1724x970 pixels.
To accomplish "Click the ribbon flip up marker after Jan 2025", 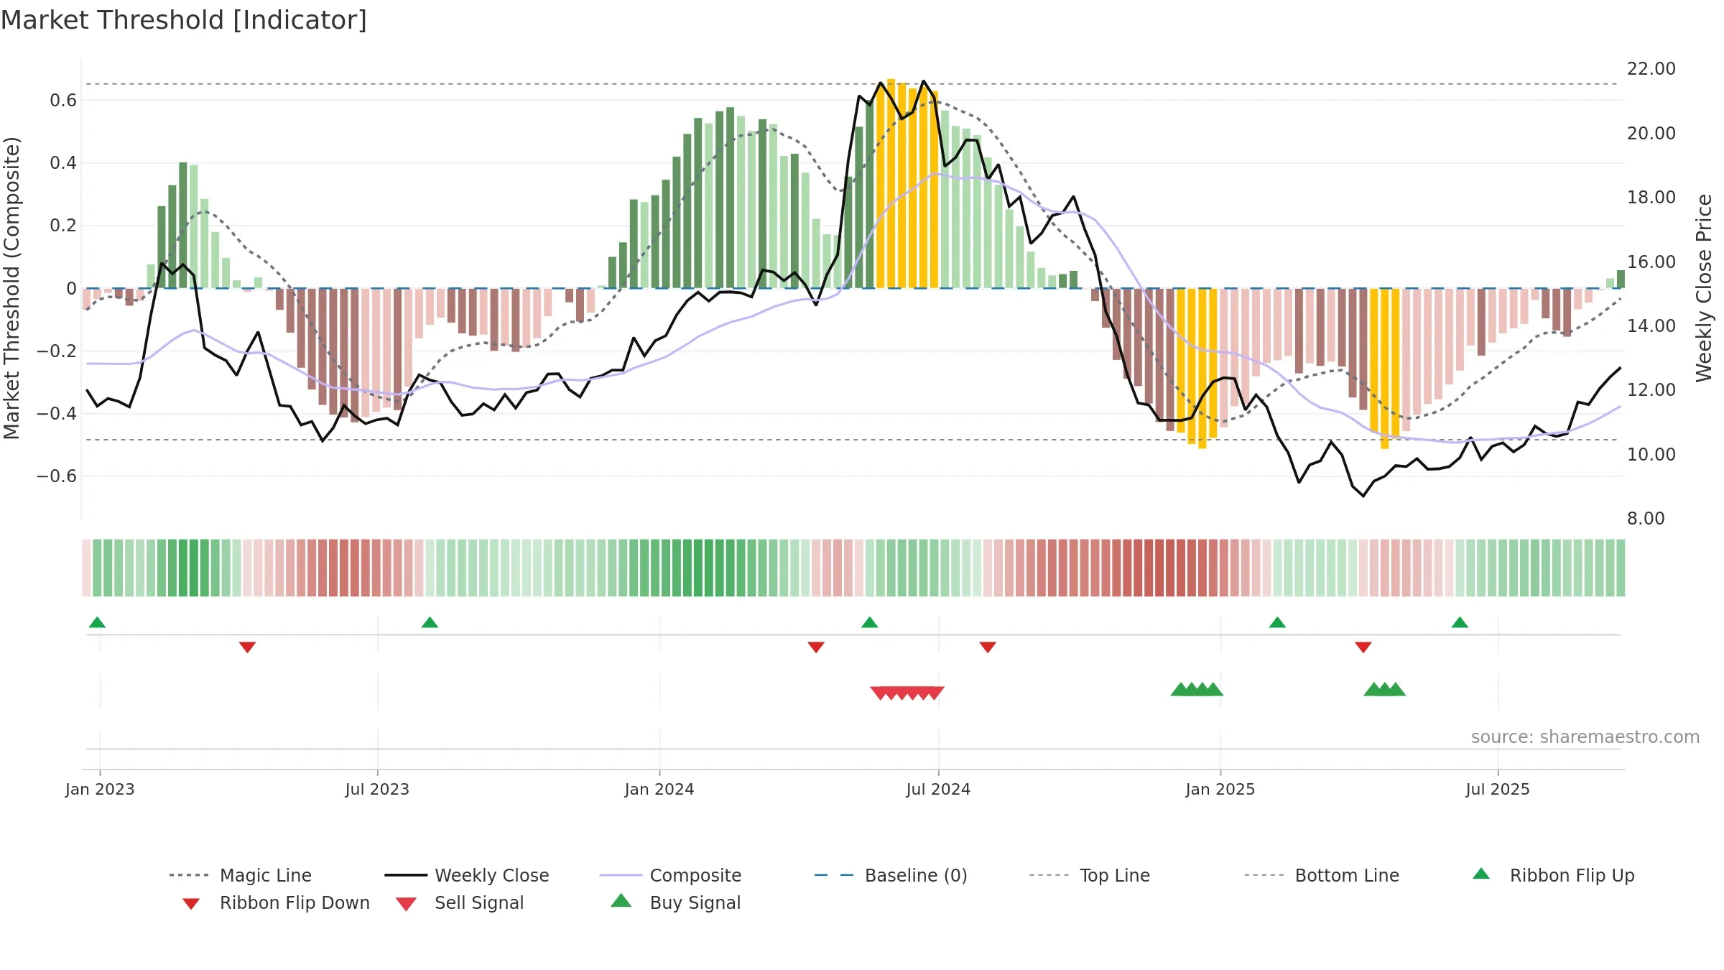I will [x=1277, y=622].
